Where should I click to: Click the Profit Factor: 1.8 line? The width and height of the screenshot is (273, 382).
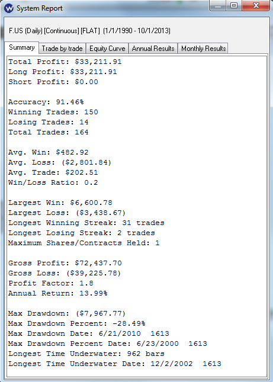click(51, 283)
